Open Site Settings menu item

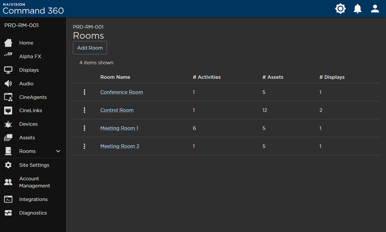pyautogui.click(x=34, y=165)
